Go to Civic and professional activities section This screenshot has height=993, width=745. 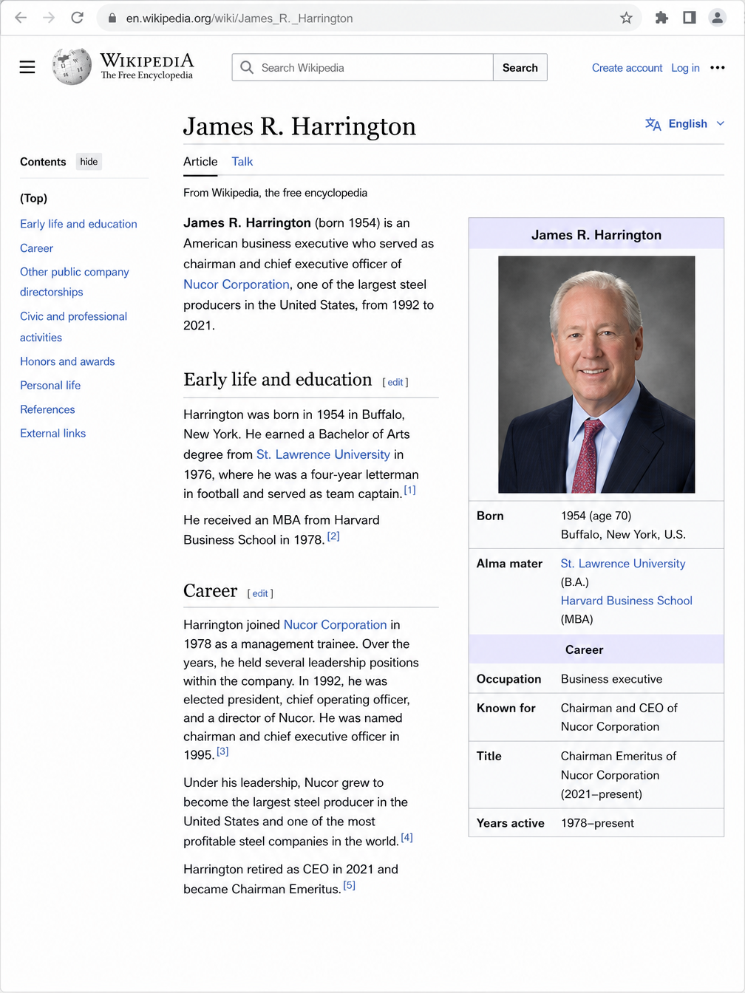tap(73, 327)
